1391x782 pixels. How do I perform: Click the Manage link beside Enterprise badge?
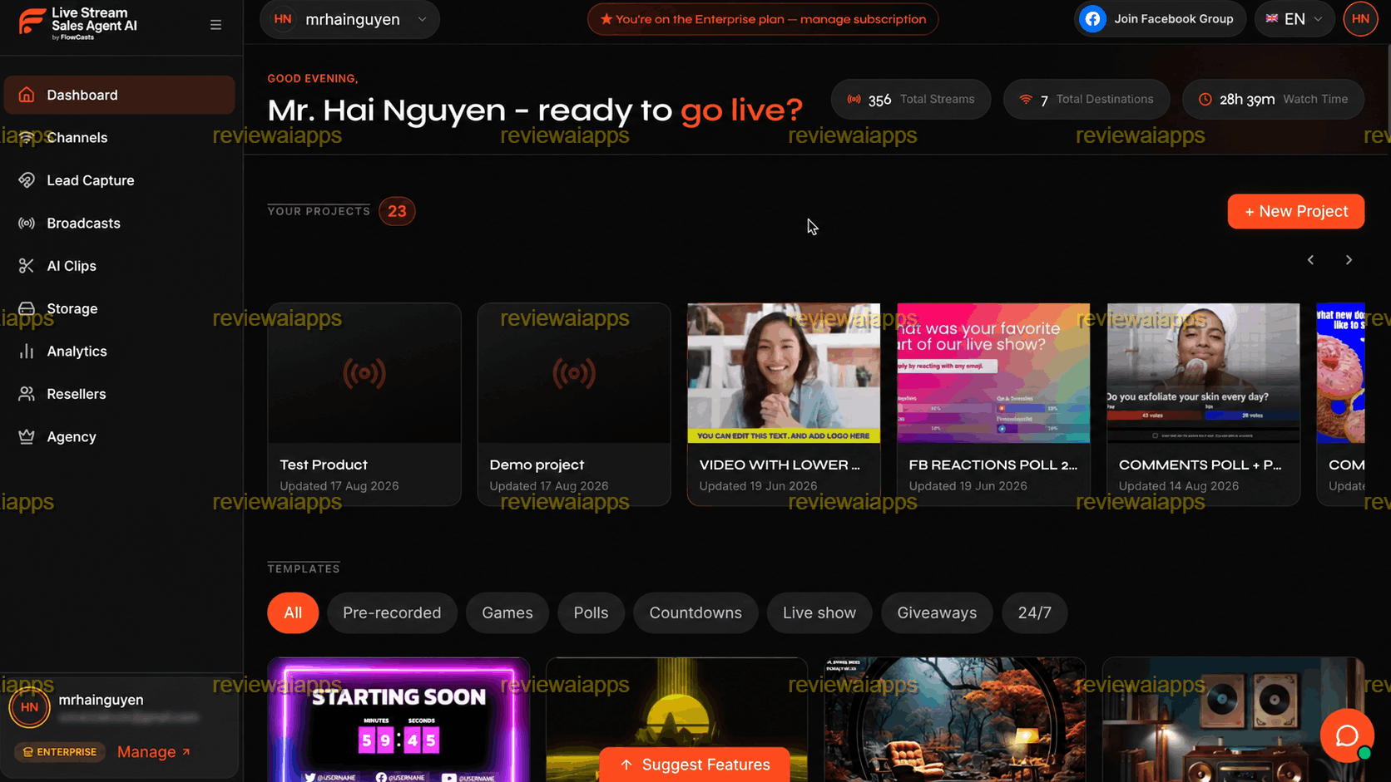click(x=154, y=752)
